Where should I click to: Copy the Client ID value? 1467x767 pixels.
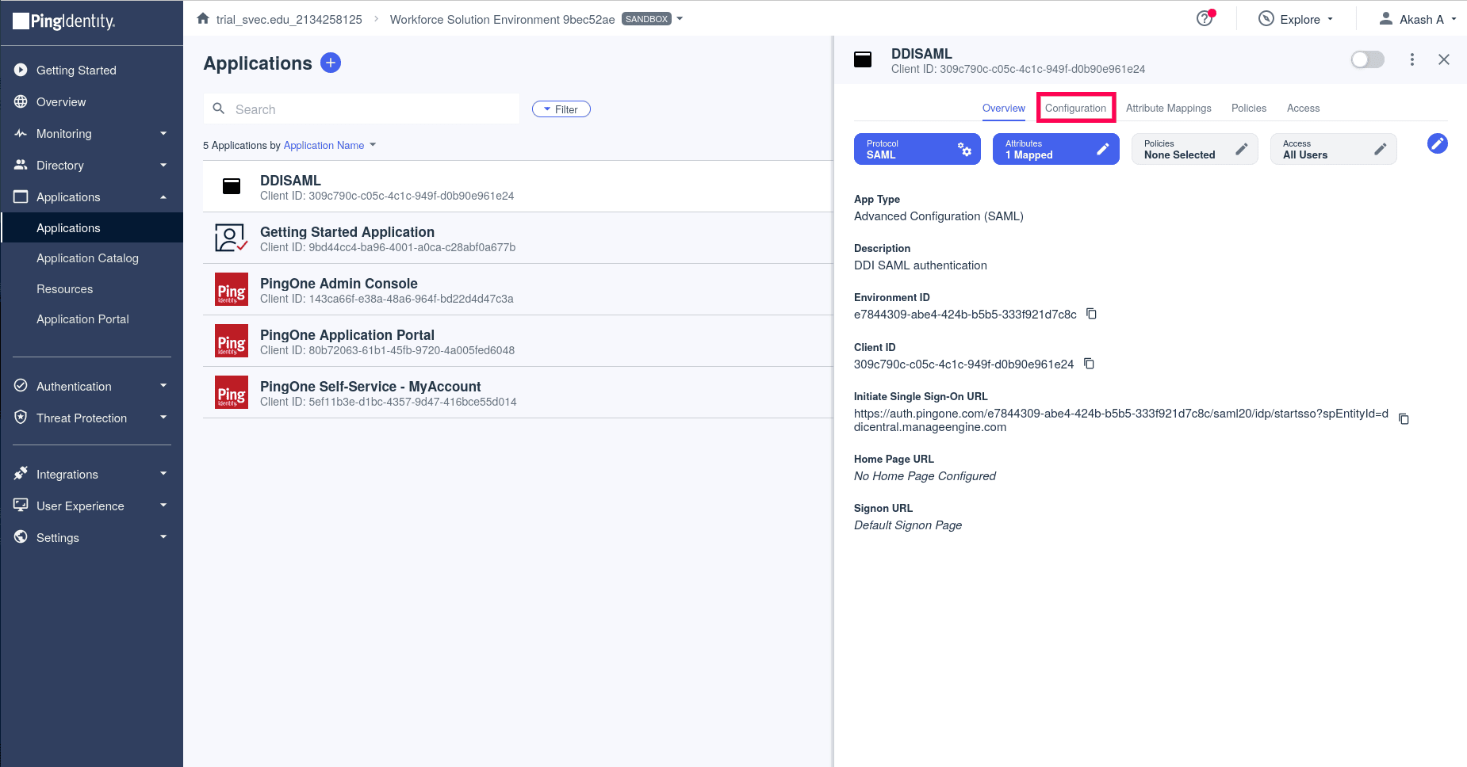pos(1088,364)
